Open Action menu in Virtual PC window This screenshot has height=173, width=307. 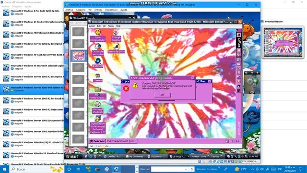tap(92, 26)
